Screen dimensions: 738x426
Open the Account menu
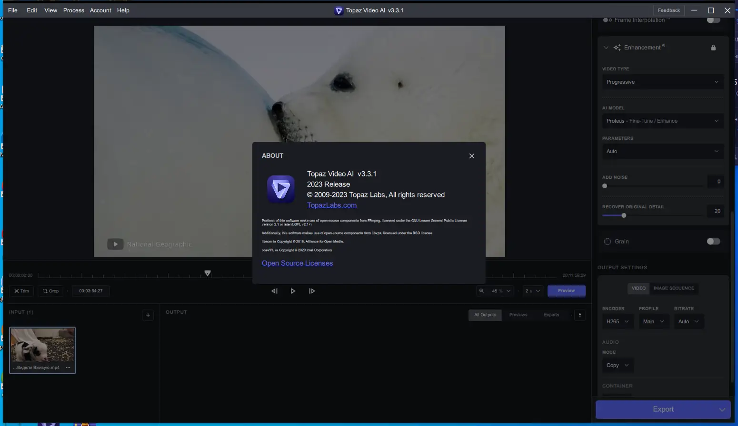100,10
